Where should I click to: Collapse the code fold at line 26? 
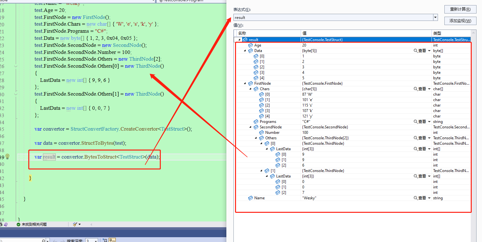tap(16, 66)
